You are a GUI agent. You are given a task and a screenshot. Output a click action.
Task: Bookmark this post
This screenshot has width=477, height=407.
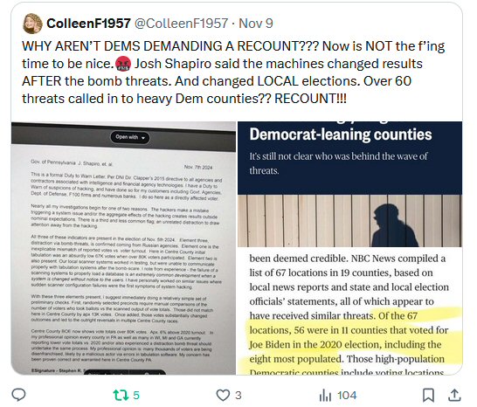pos(428,395)
